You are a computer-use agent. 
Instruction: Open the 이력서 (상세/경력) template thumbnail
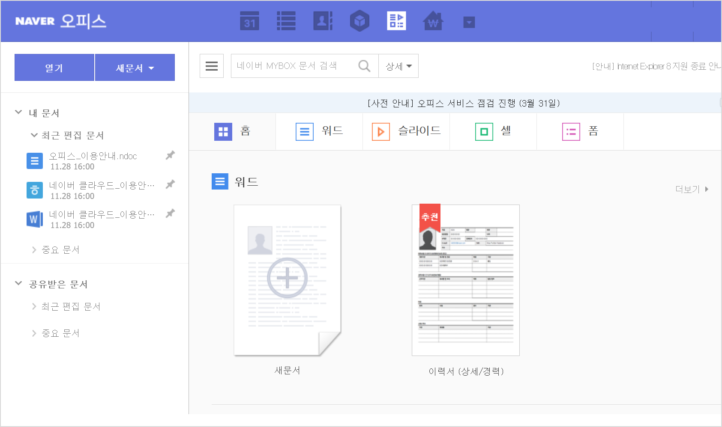(466, 280)
